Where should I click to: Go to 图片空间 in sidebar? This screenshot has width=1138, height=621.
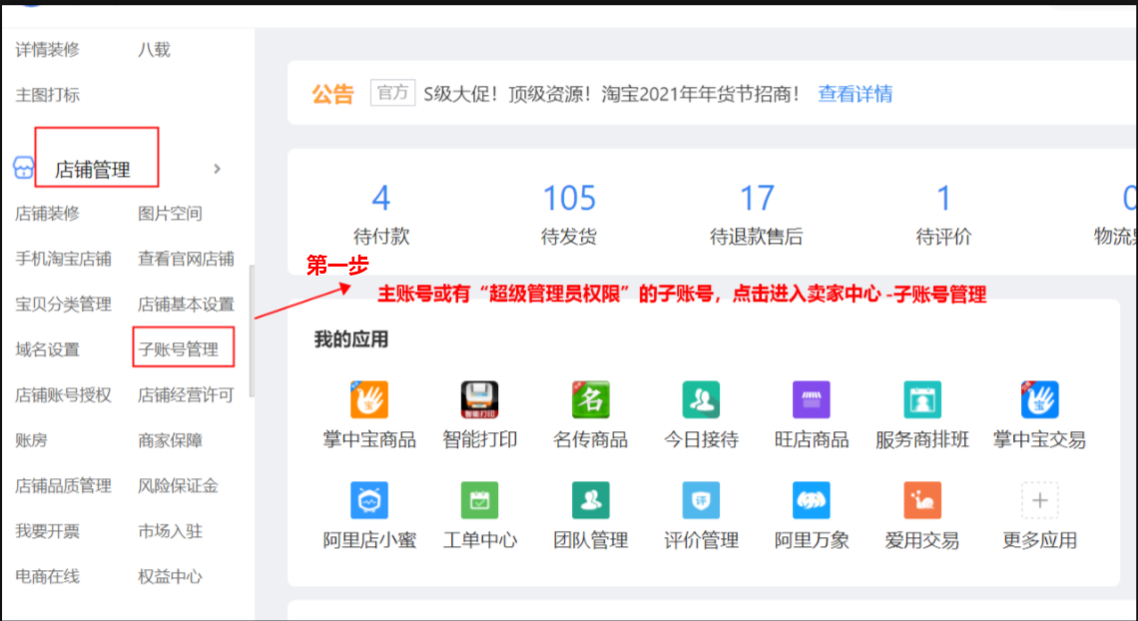pos(170,213)
